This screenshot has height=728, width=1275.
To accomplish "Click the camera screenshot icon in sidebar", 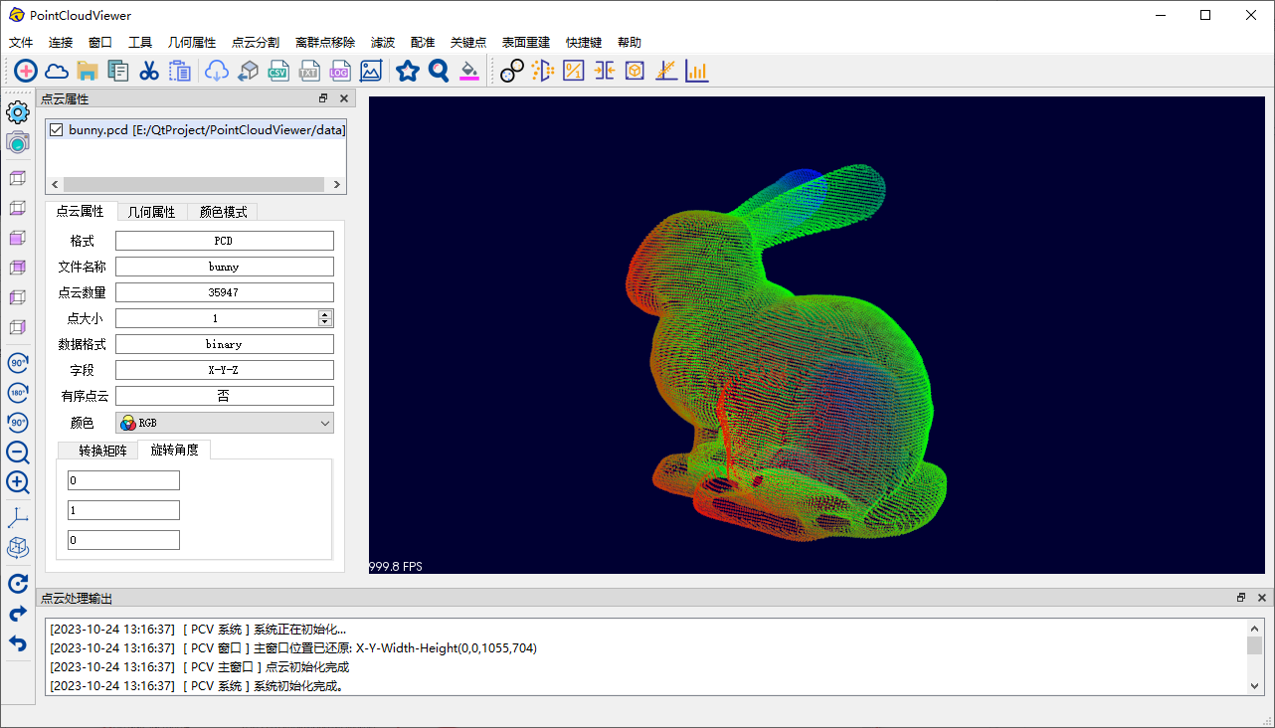I will click(x=18, y=142).
